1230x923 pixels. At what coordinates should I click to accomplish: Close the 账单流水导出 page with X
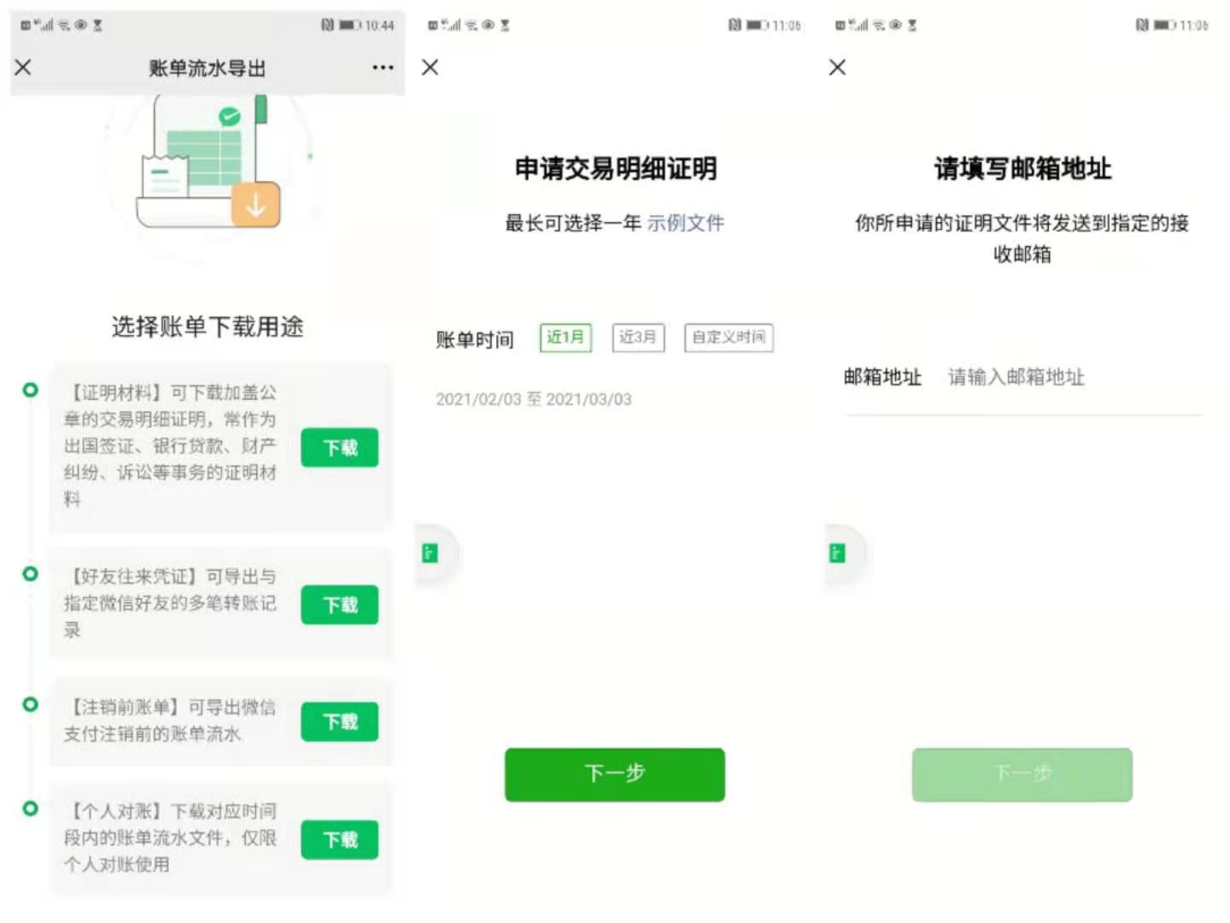(x=23, y=68)
